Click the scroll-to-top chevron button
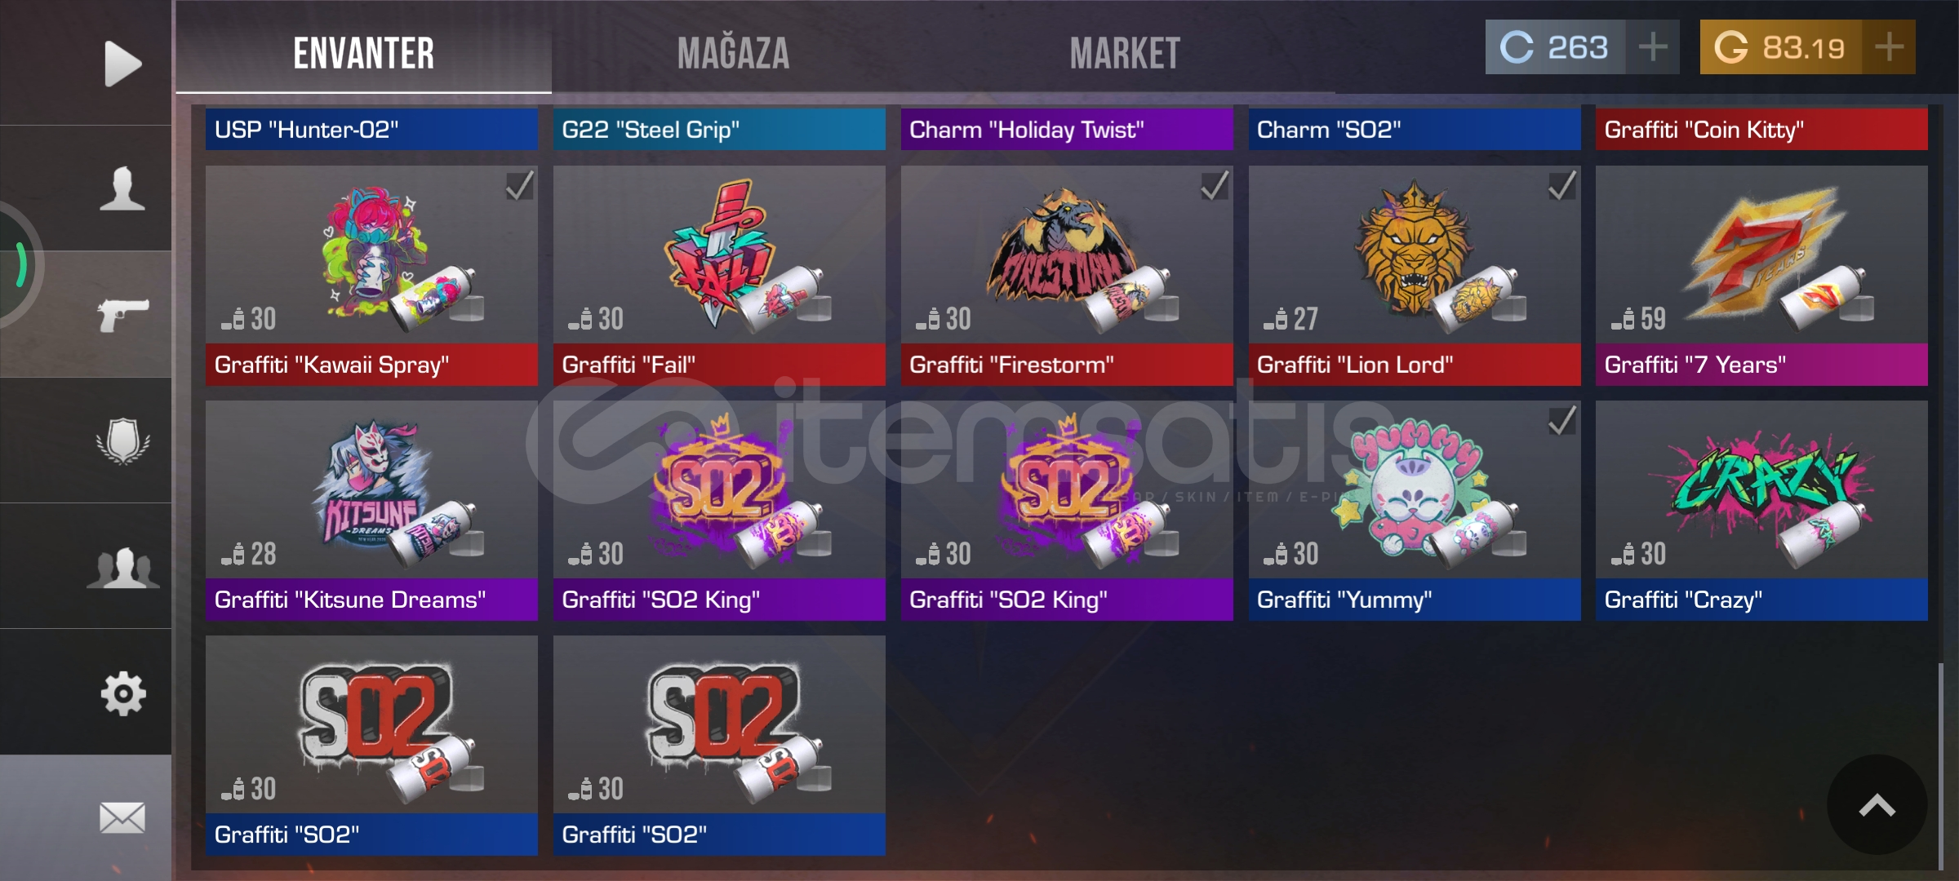 (x=1877, y=805)
